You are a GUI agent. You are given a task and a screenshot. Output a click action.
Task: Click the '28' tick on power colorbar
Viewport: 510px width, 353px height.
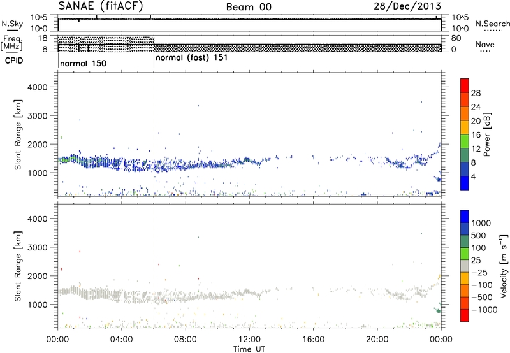[476, 93]
